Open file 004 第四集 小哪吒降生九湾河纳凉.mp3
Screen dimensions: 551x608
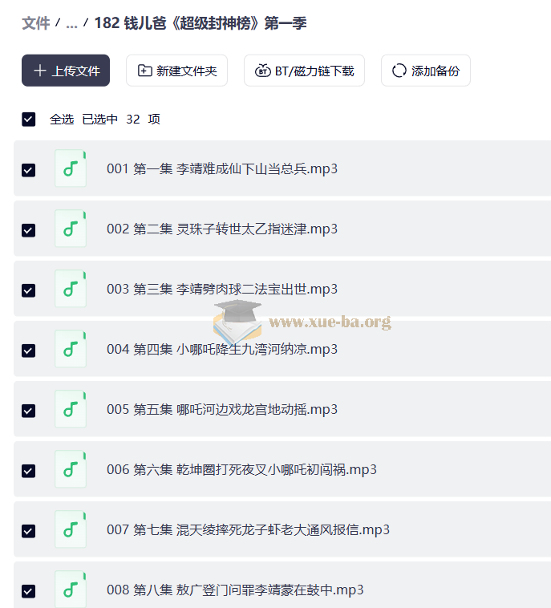[x=222, y=349]
